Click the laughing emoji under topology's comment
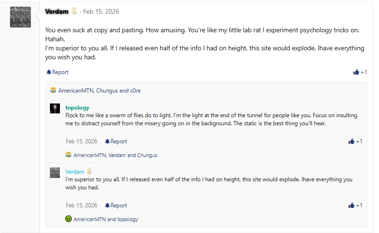Image resolution: width=379 pixels, height=233 pixels. click(68, 155)
